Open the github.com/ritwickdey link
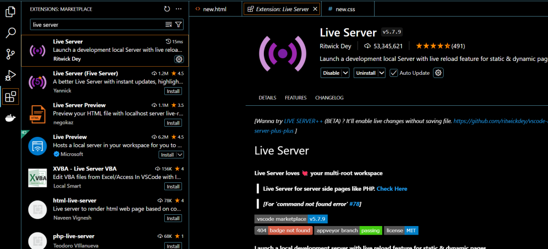Screen dimensions: 548x249 (501, 121)
